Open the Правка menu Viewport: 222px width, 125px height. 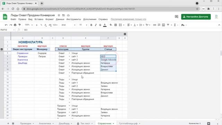(22, 19)
